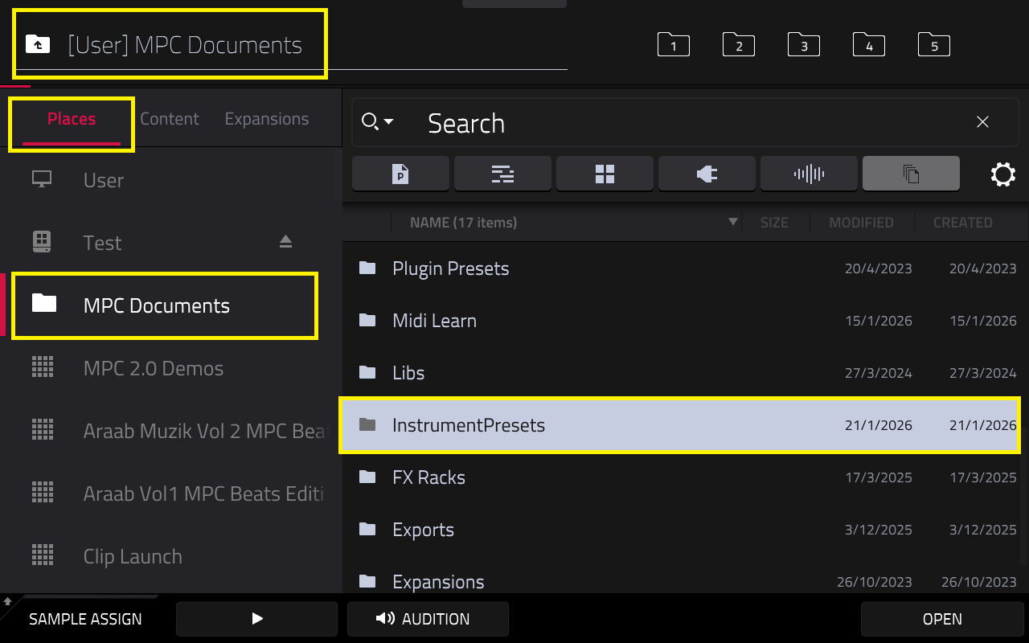Open search options magnifier dropdown

pyautogui.click(x=377, y=122)
